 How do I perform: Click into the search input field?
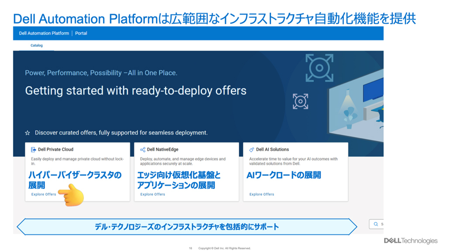376,224
